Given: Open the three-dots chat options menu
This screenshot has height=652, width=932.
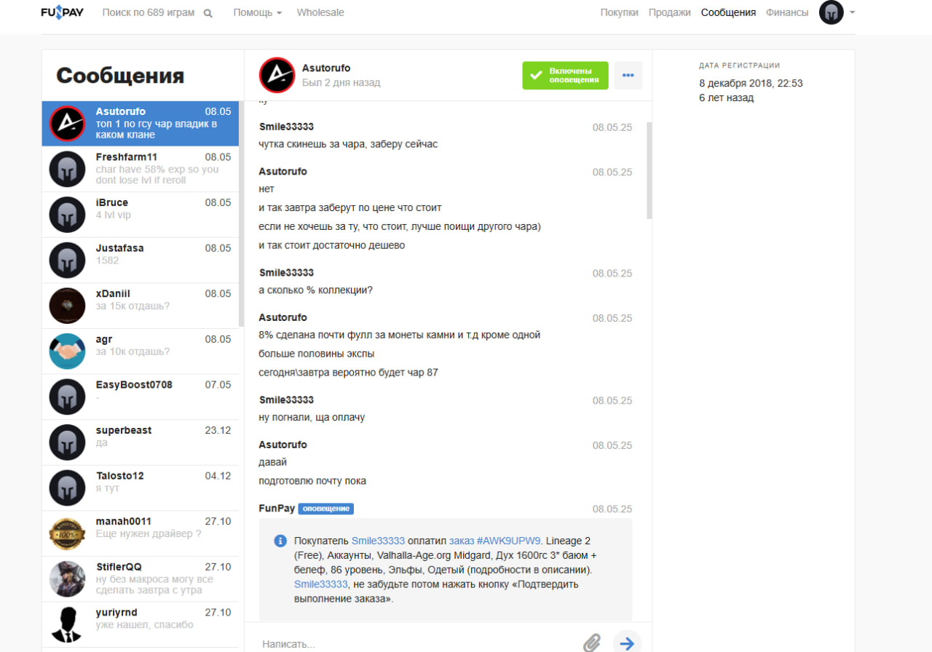Looking at the screenshot, I should (x=628, y=76).
